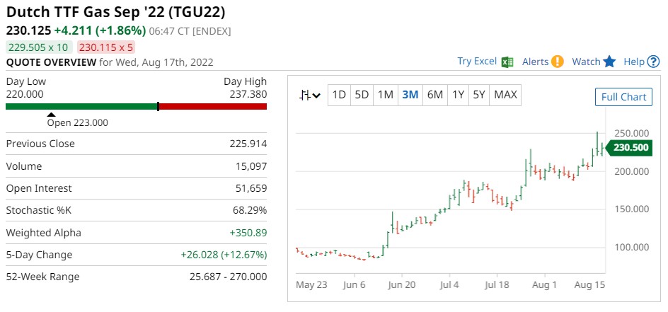
Task: Switch chart to 5Y period
Action: click(x=479, y=95)
